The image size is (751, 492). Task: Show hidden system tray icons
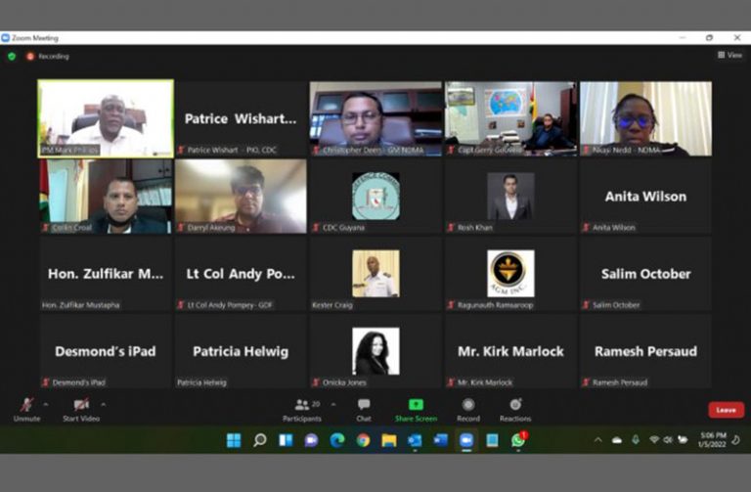598,440
